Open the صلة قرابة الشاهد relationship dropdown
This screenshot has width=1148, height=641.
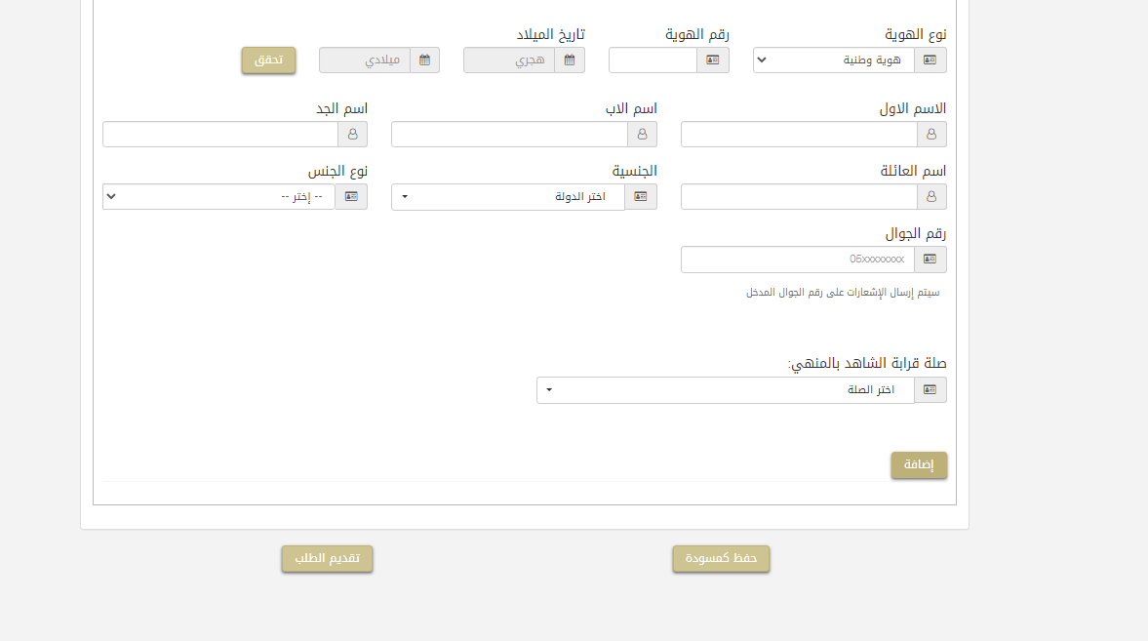725,390
